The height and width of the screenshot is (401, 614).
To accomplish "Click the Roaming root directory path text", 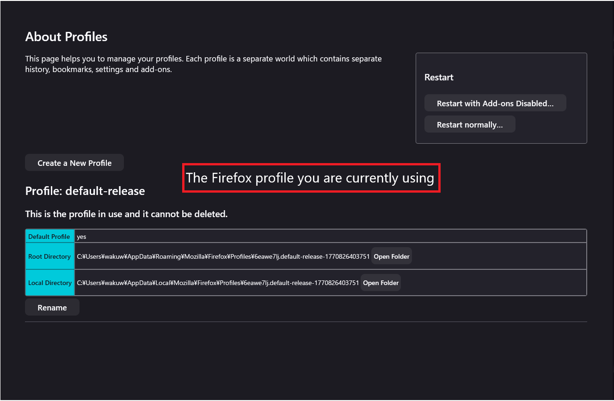I will tap(223, 256).
